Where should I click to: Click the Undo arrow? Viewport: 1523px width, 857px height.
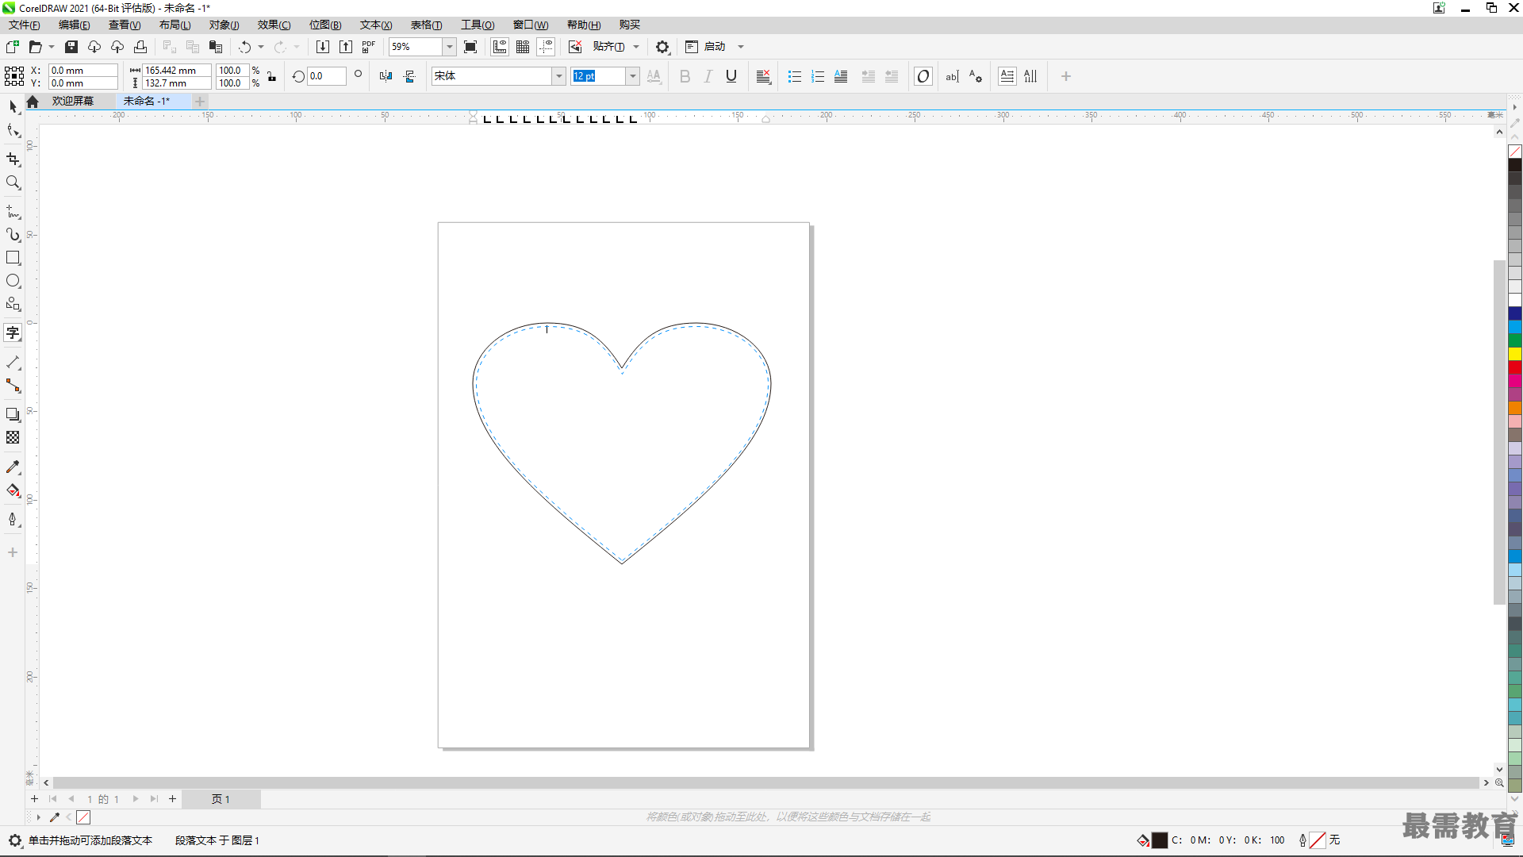tap(244, 47)
